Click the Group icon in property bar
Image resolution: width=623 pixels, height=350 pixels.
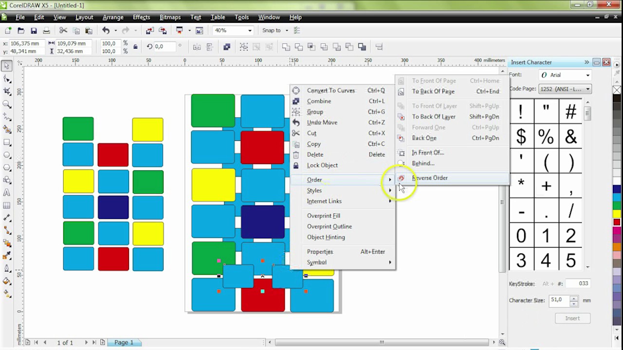(244, 47)
